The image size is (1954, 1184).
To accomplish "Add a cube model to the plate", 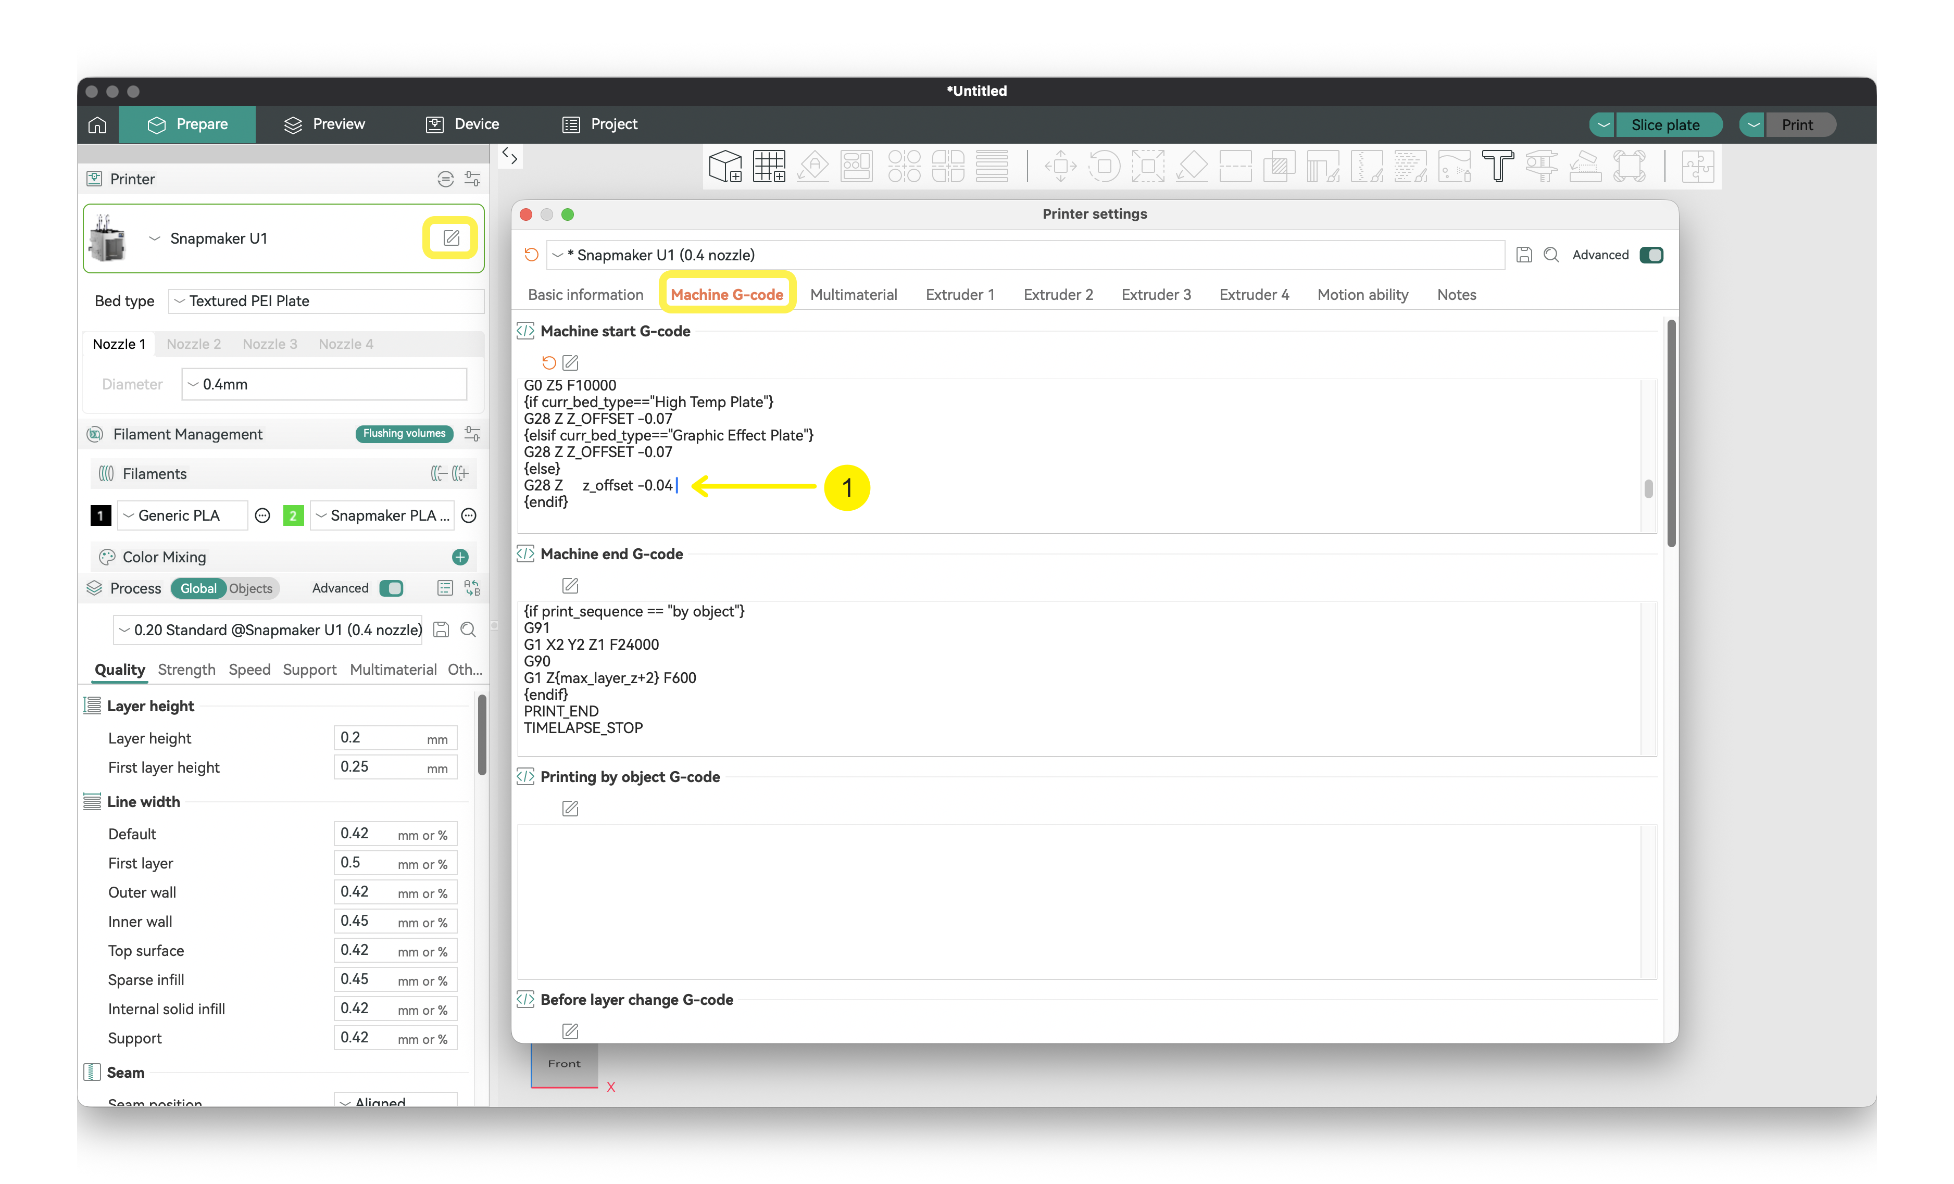I will [x=725, y=167].
